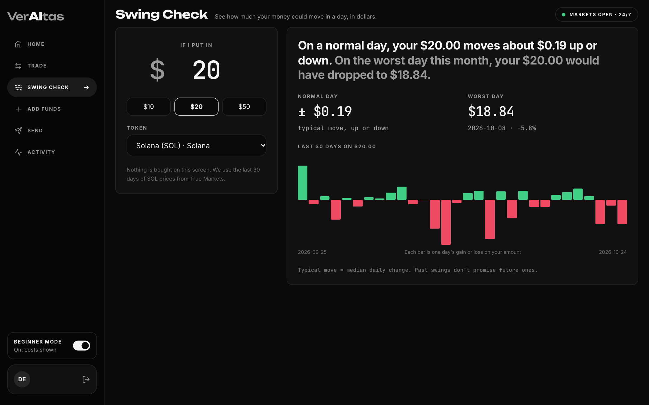Viewport: 649px width, 405px height.
Task: Open the Activity menu item
Action: (x=52, y=152)
